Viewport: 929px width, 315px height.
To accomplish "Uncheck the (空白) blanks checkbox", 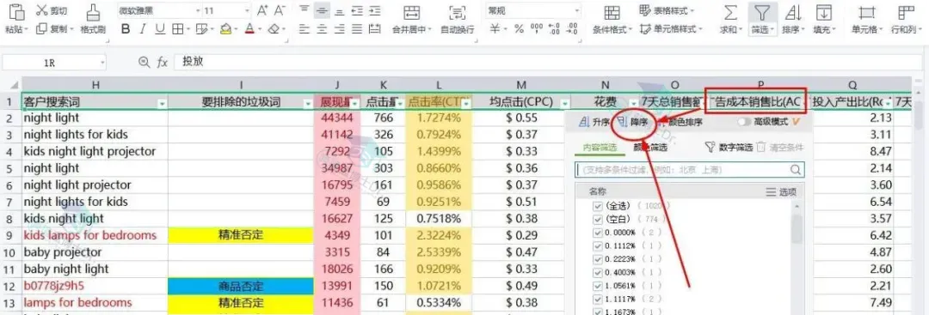I will click(x=597, y=219).
